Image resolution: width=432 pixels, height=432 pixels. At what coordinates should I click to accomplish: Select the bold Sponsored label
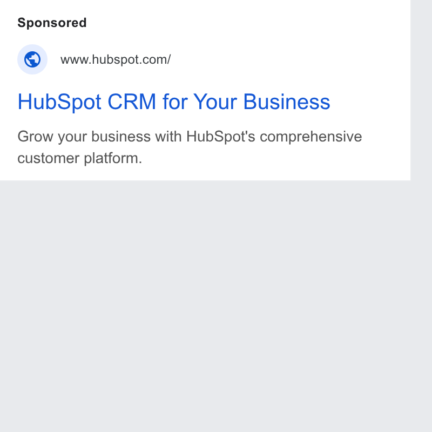tap(52, 23)
